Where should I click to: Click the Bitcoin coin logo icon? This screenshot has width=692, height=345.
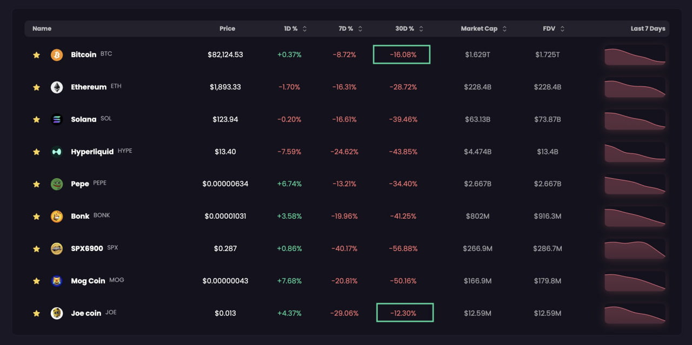click(57, 55)
